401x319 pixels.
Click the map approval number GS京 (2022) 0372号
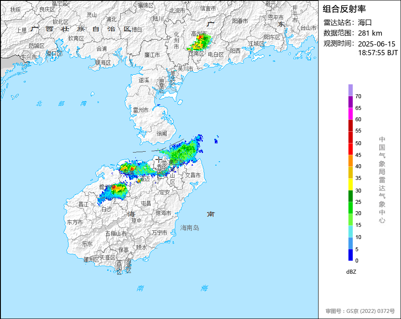point(371,311)
